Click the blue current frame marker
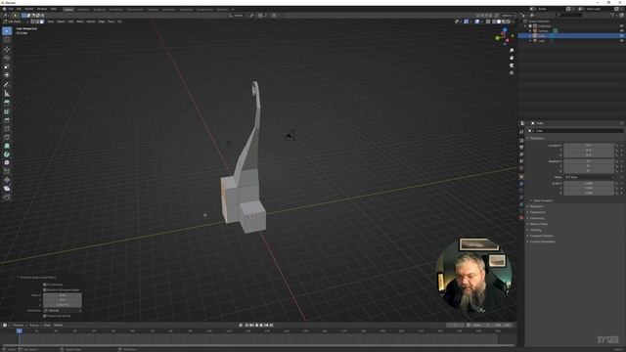 click(19, 330)
